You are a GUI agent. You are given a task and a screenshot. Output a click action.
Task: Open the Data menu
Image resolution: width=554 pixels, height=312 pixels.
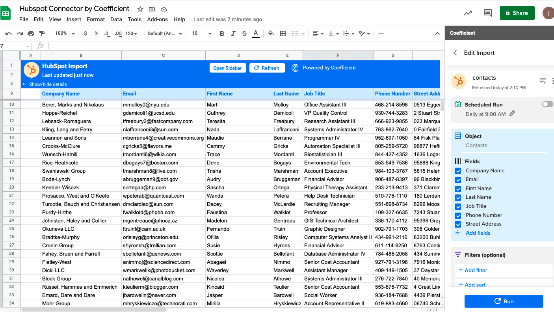point(116,19)
